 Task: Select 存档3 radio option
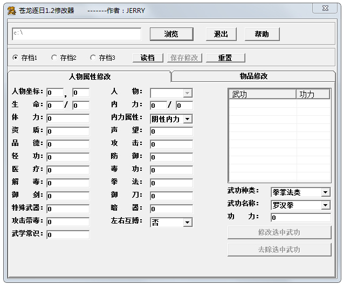pos(93,58)
